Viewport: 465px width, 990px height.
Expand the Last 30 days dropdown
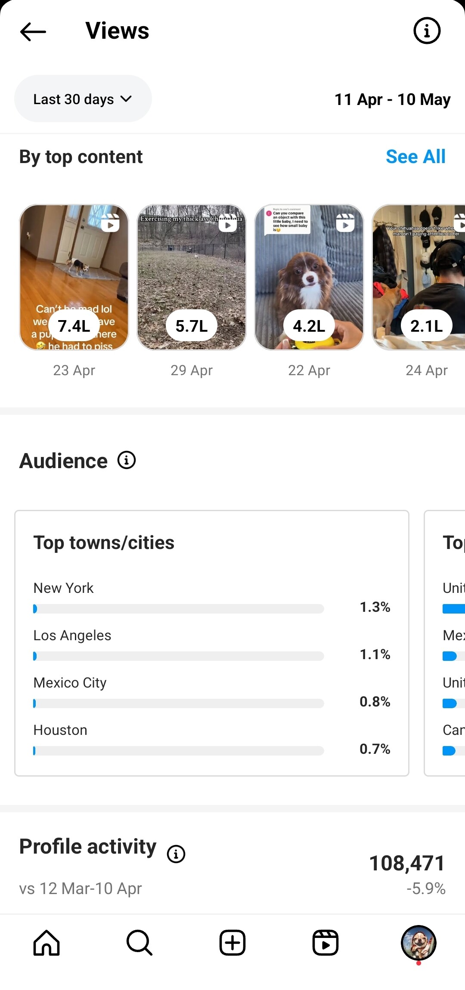point(83,99)
